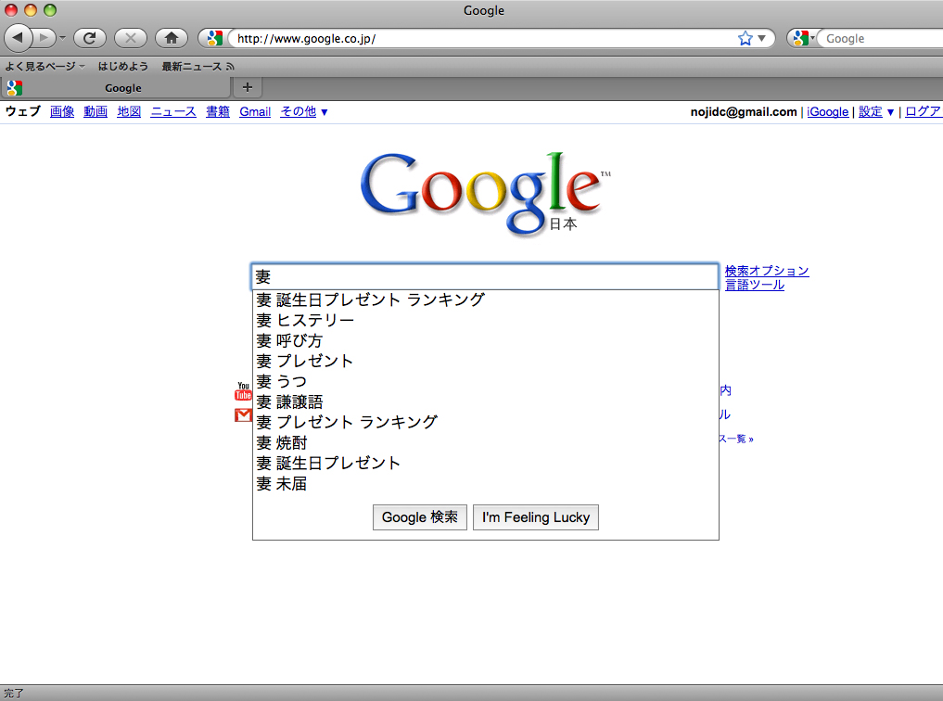Open the 動画 search link
This screenshot has width=943, height=701.
pos(96,112)
